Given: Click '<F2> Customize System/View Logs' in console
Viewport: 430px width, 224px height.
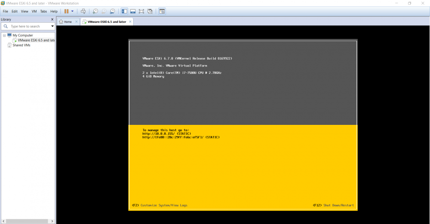Looking at the screenshot, I should [x=160, y=205].
